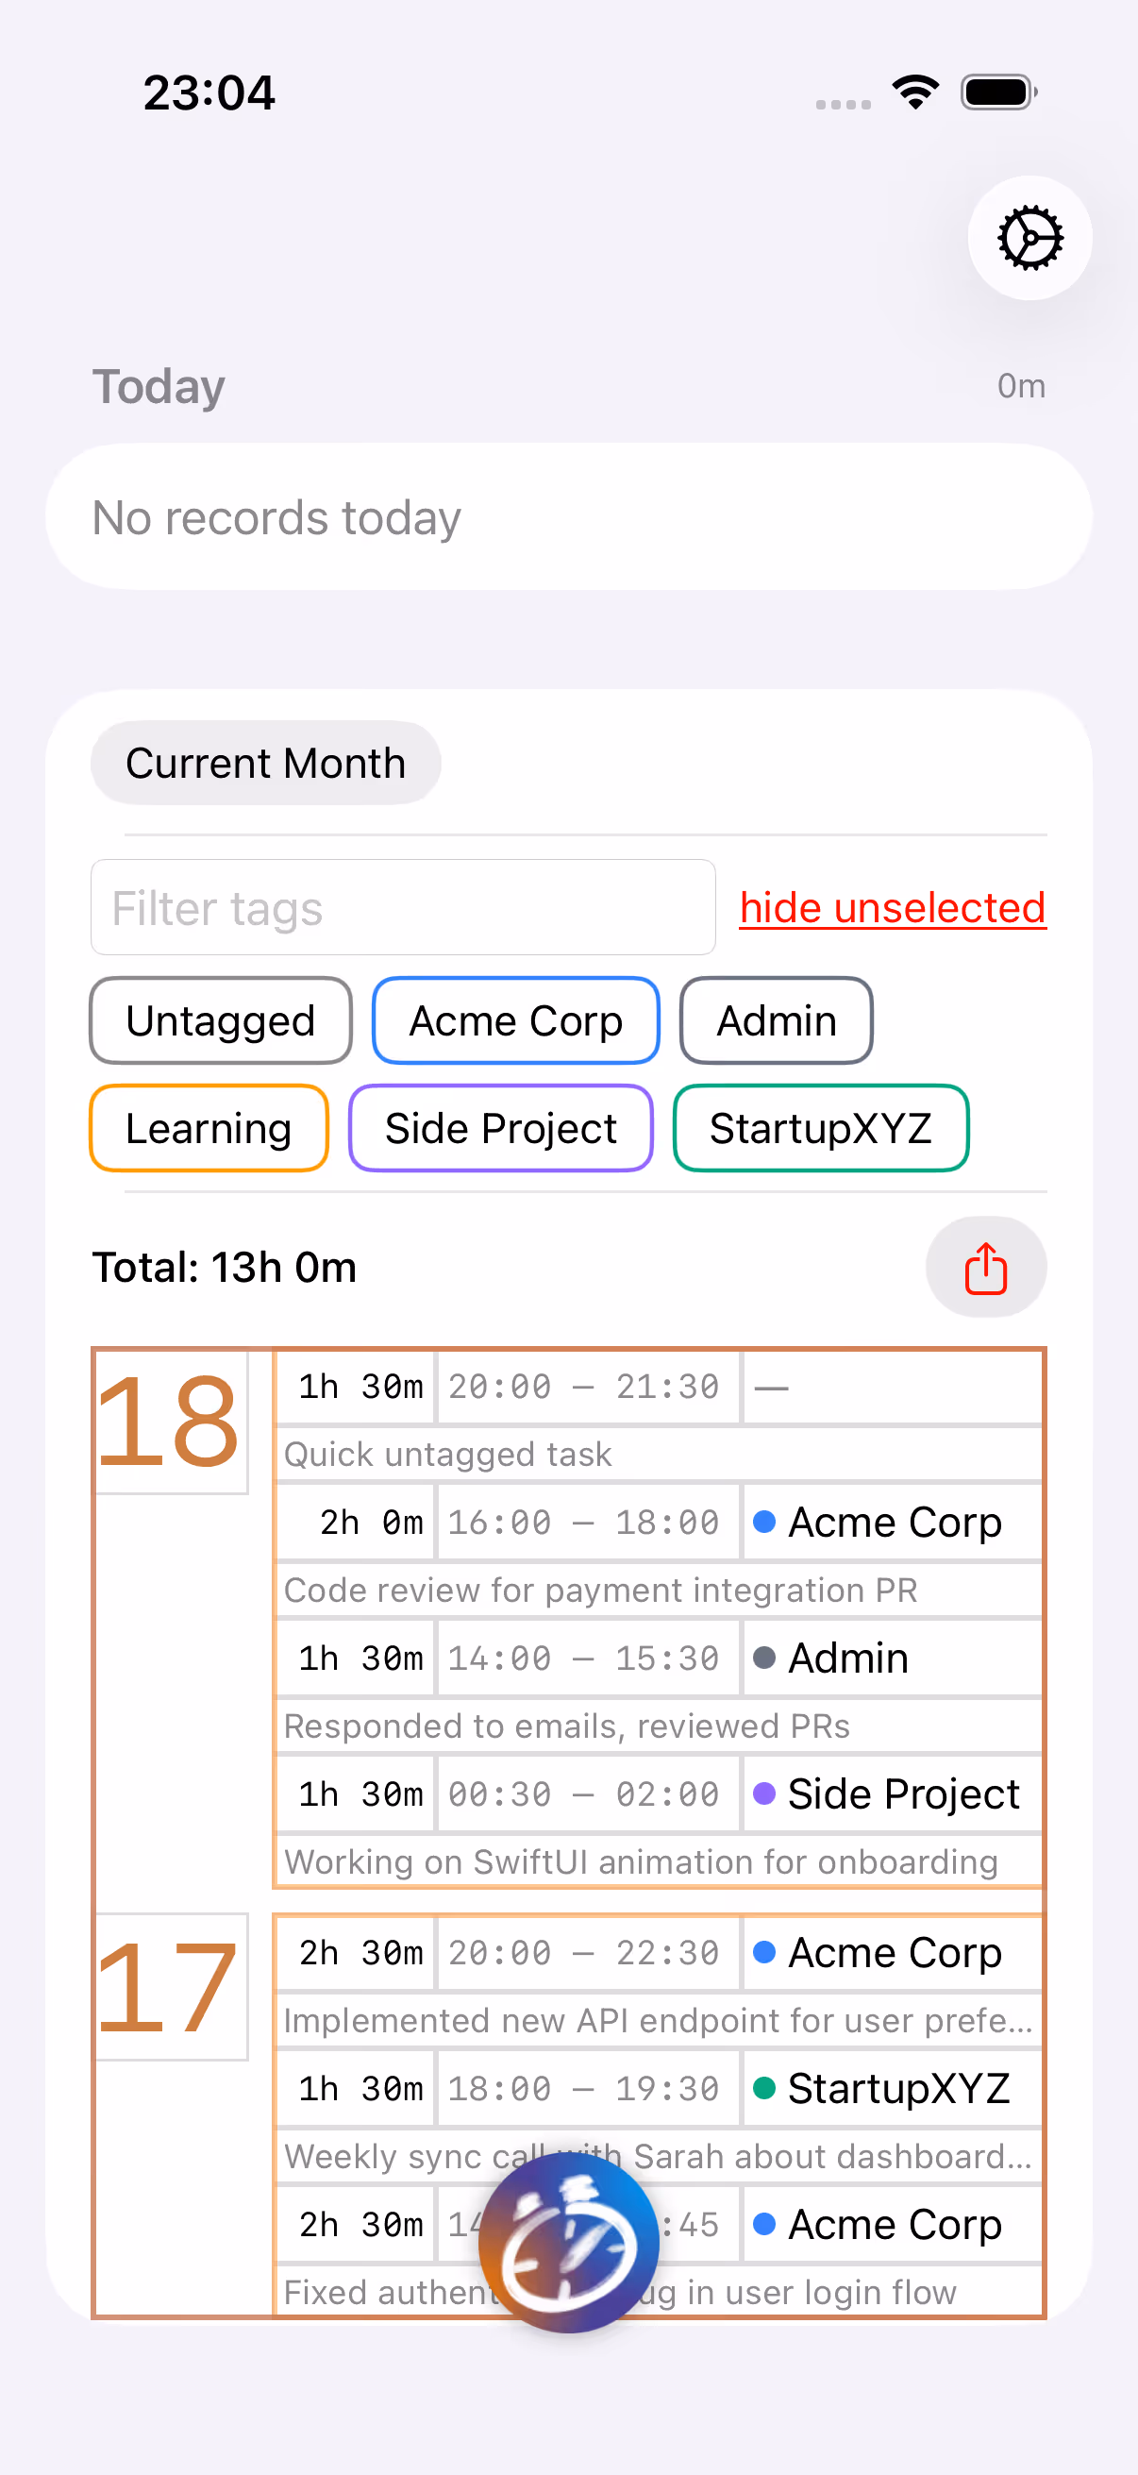The width and height of the screenshot is (1138, 2475).
Task: Tap the share export icon
Action: 985,1268
